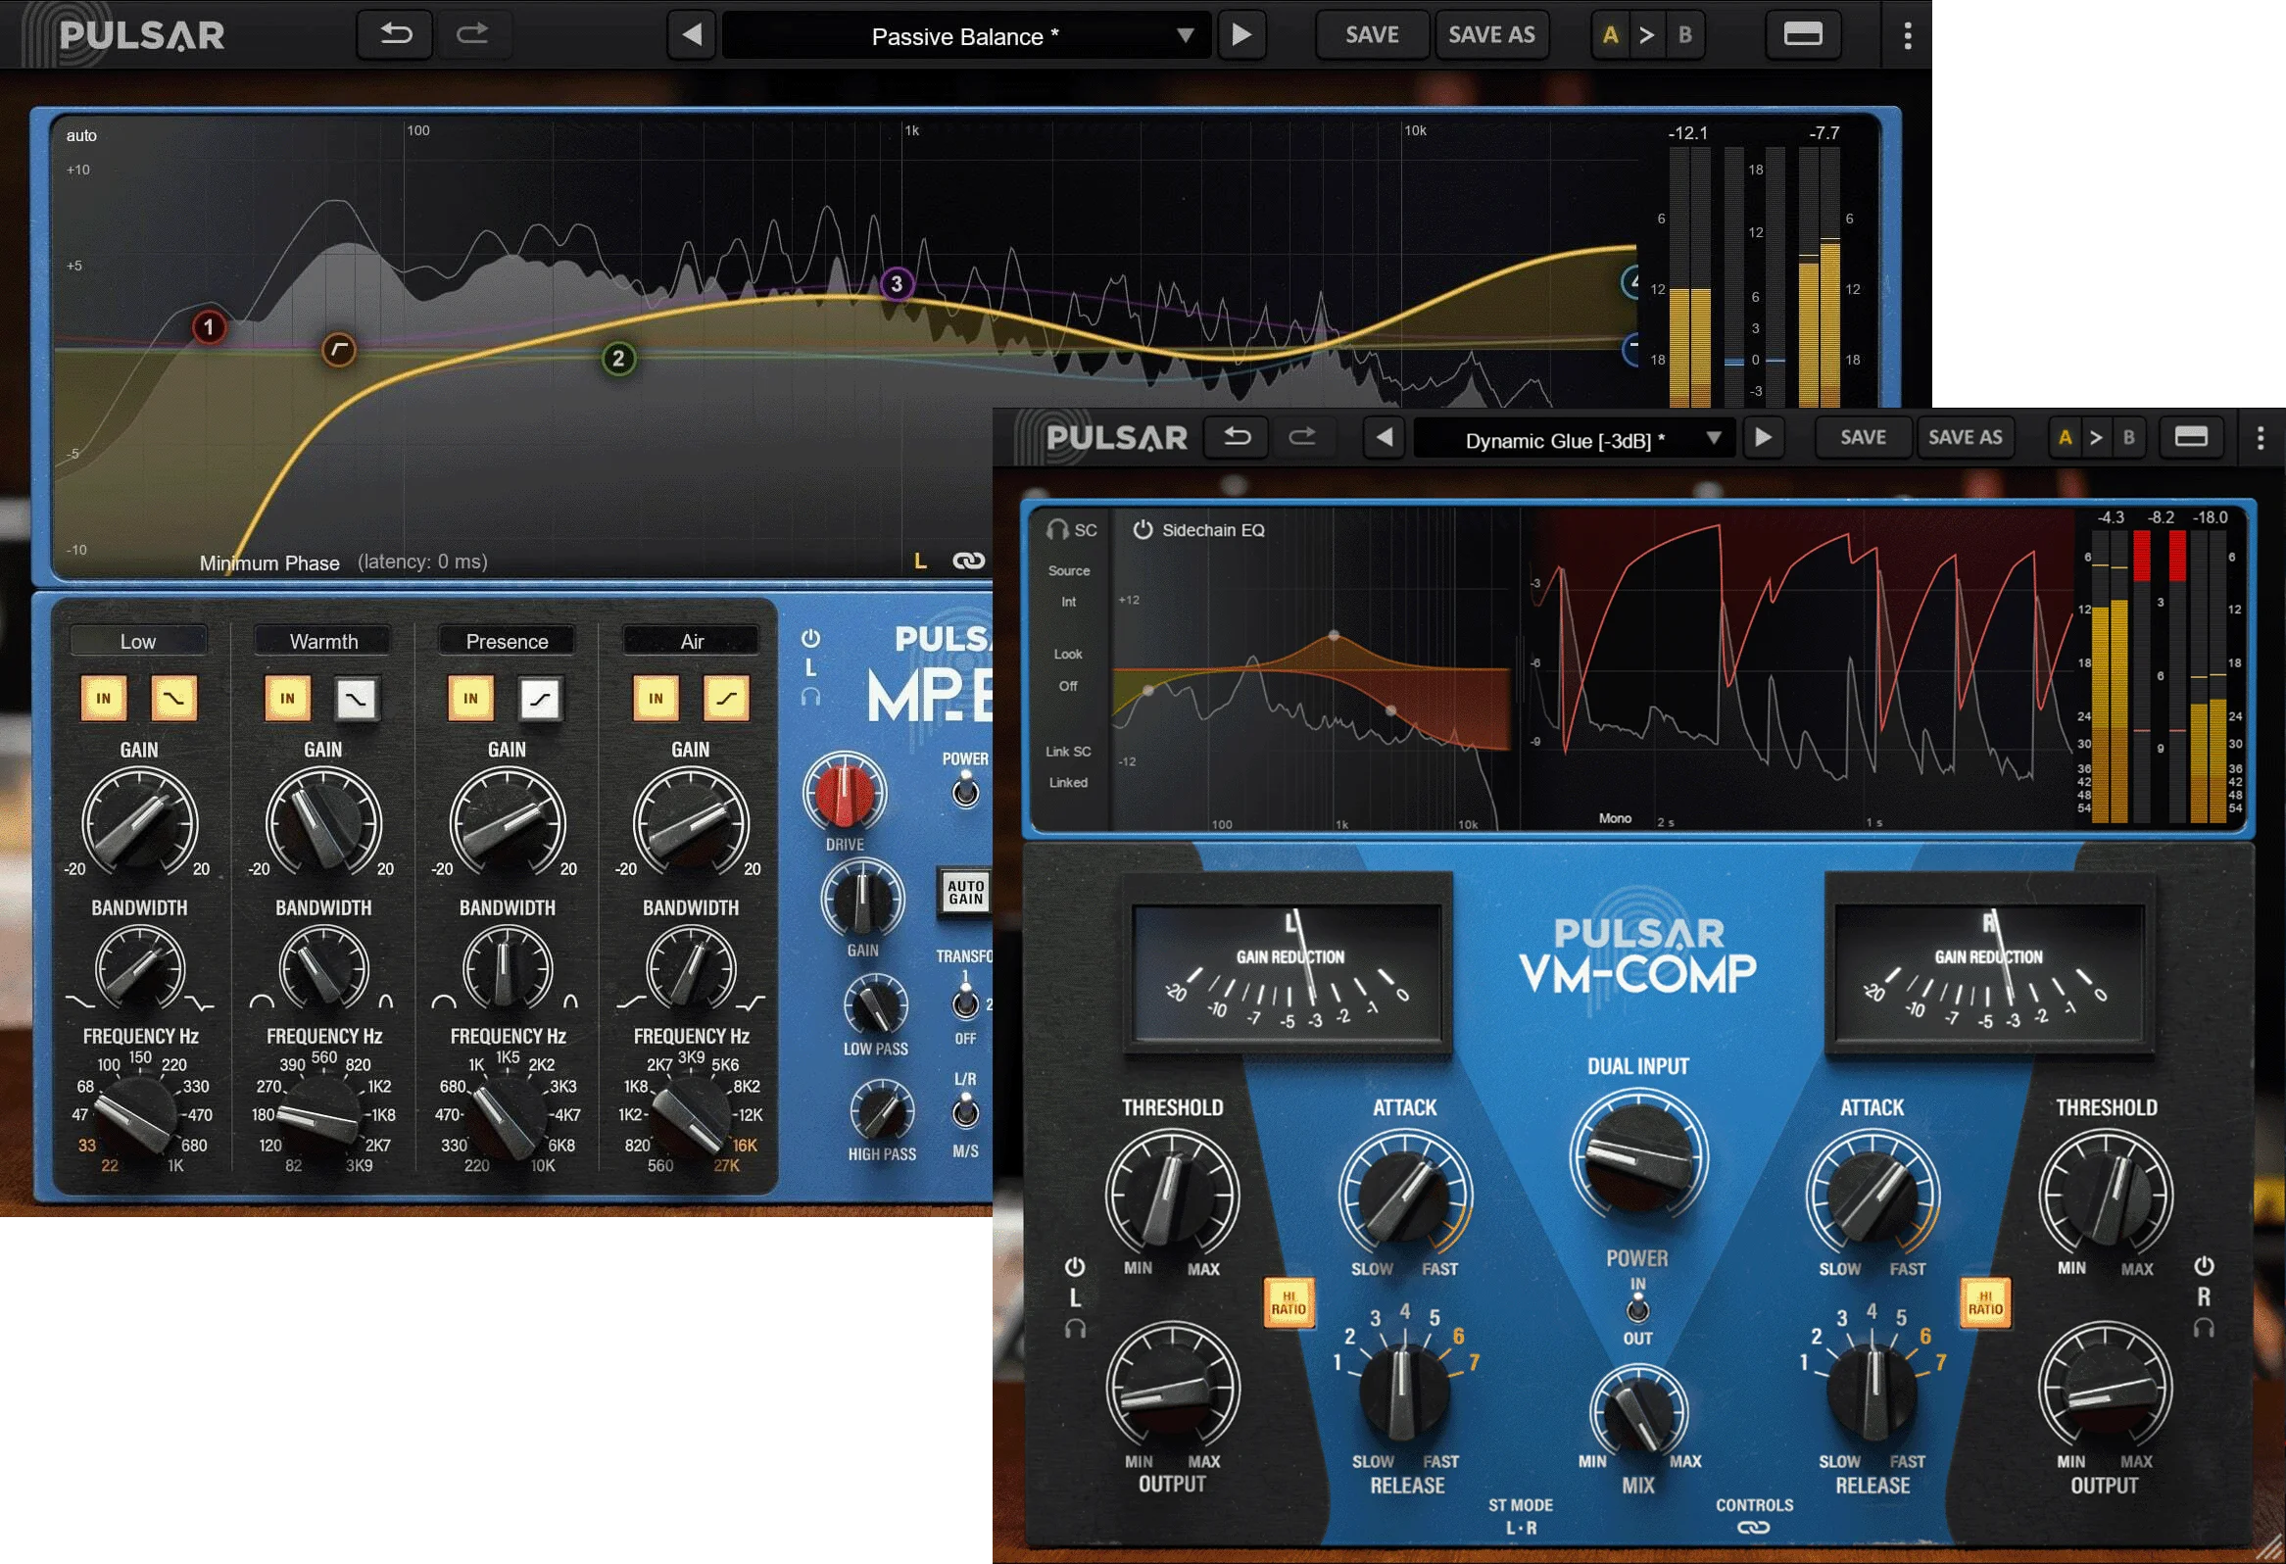Image resolution: width=2286 pixels, height=1564 pixels.
Task: Click redo arrow in MP-EQ toolbar
Action: coord(472,34)
